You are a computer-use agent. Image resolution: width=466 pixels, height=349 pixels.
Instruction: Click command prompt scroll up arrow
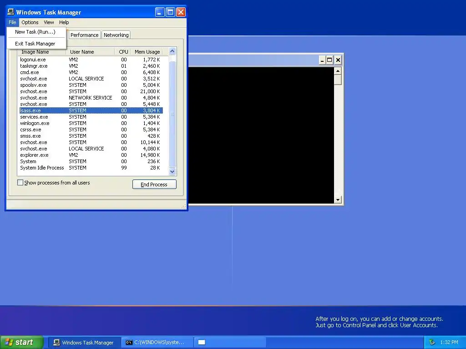[x=338, y=71]
